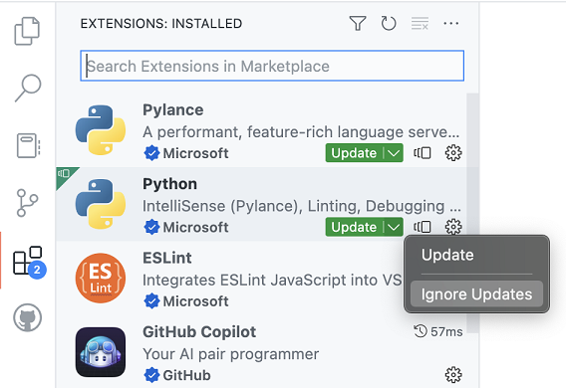Select the Python extension logo
This screenshot has height=388, width=566.
tap(101, 204)
